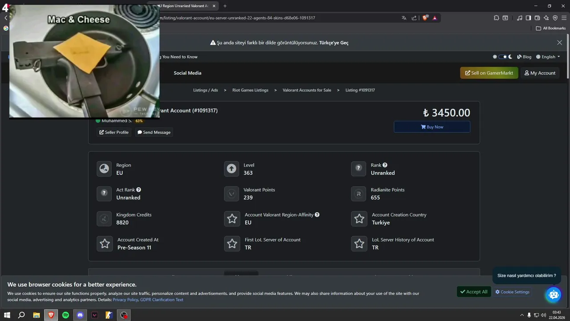This screenshot has height=321, width=570.
Task: Click the Kingdom Credits value 8820
Action: tap(122, 222)
